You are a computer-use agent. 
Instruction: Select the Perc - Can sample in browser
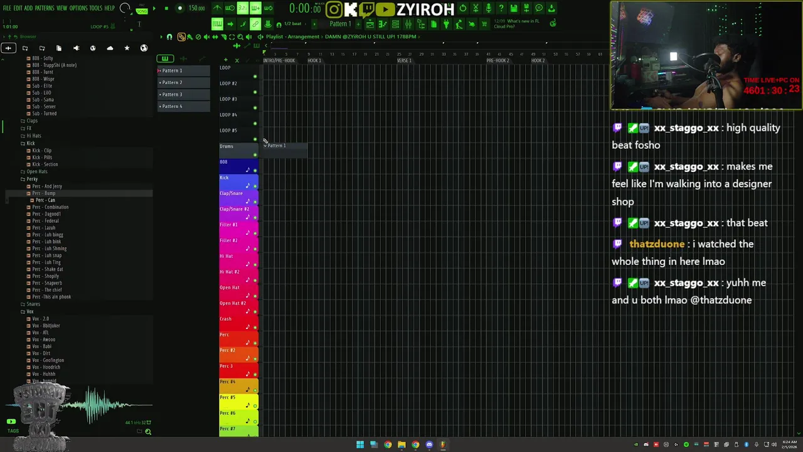pyautogui.click(x=45, y=200)
